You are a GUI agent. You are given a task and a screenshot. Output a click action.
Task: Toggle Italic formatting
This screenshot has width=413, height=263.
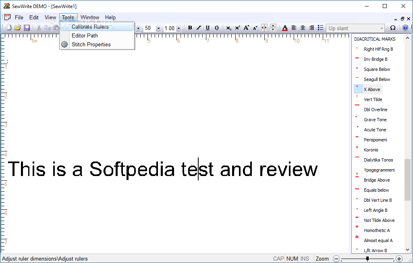tap(199, 28)
